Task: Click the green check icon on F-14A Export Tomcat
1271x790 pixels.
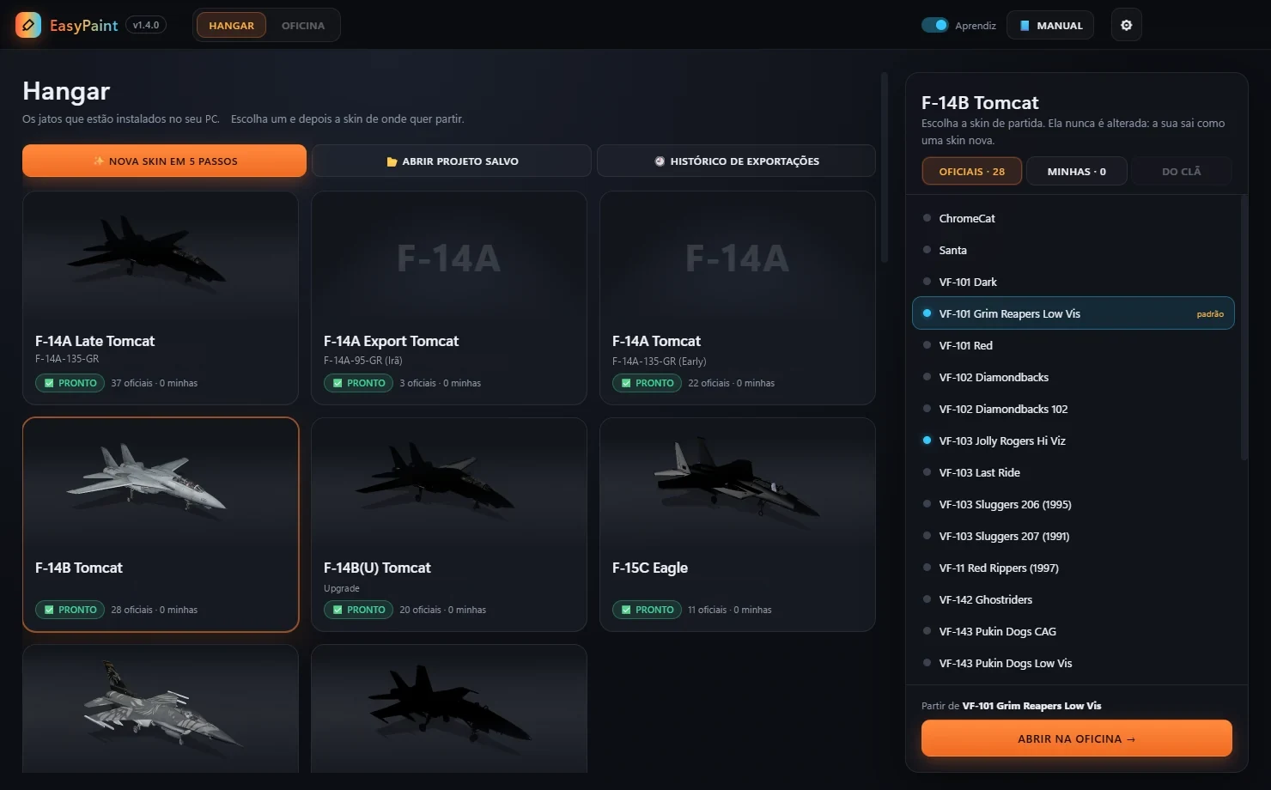Action: point(338,383)
